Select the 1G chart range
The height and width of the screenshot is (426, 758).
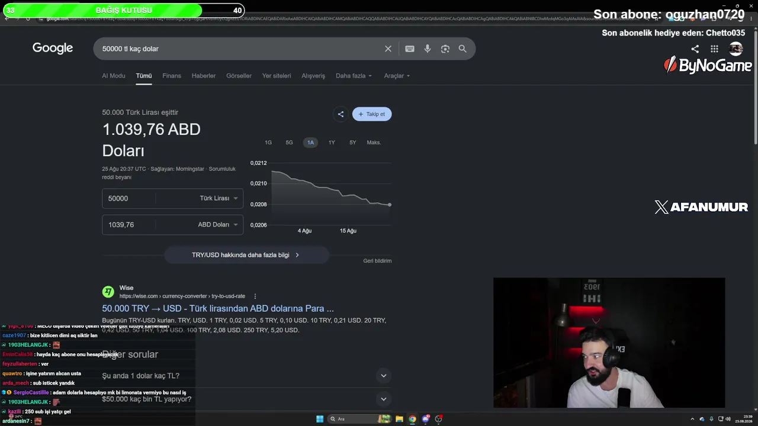(268, 143)
